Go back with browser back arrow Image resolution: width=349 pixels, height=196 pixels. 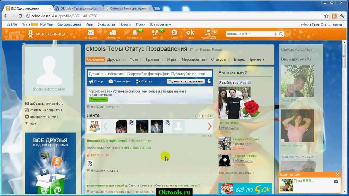[x=6, y=16]
